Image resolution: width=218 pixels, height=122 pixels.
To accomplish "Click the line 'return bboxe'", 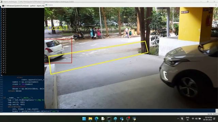I will click(15, 91).
